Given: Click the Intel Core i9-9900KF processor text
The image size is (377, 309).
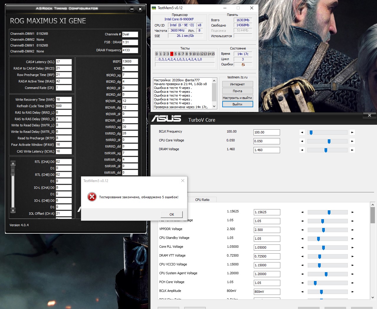Looking at the screenshot, I should click(179, 19).
